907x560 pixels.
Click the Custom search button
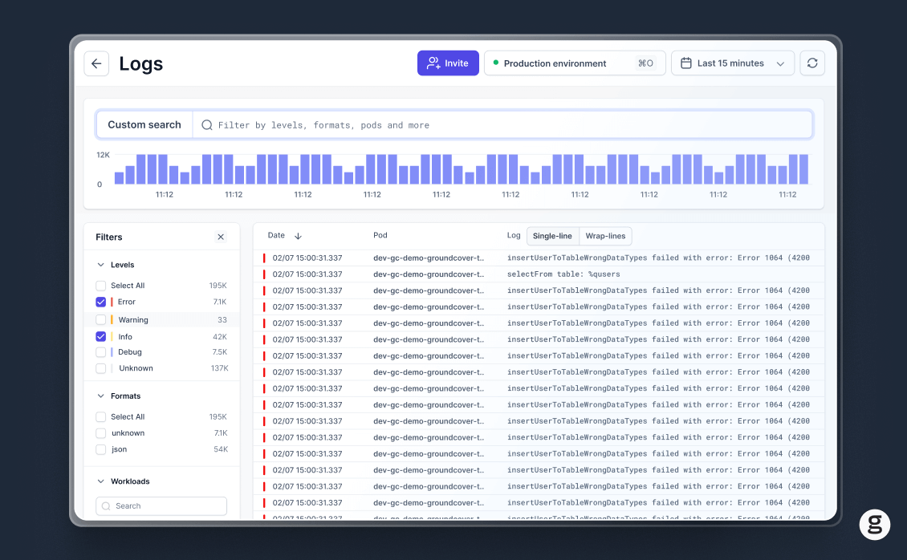click(x=144, y=125)
